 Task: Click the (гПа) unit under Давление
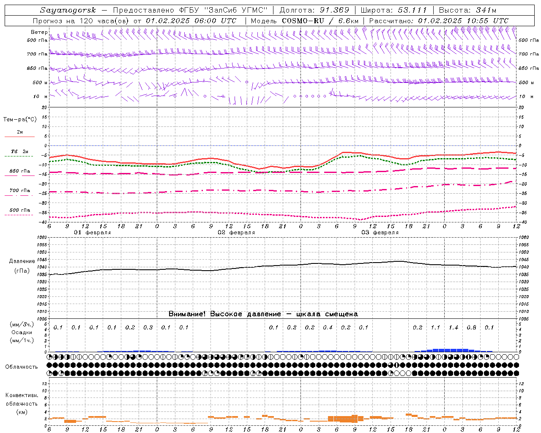[22, 271]
